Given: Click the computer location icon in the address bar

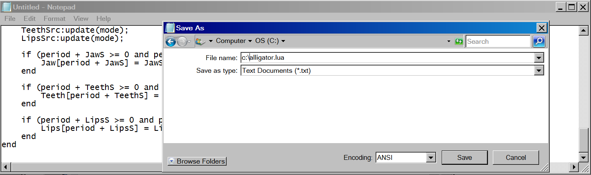Looking at the screenshot, I should click(x=200, y=41).
